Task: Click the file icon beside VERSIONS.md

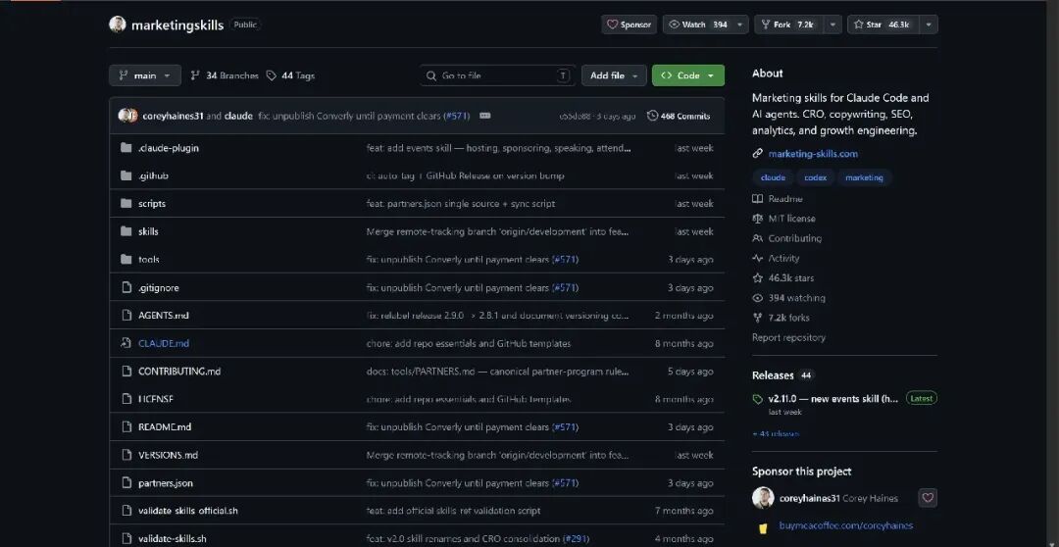Action: point(126,455)
